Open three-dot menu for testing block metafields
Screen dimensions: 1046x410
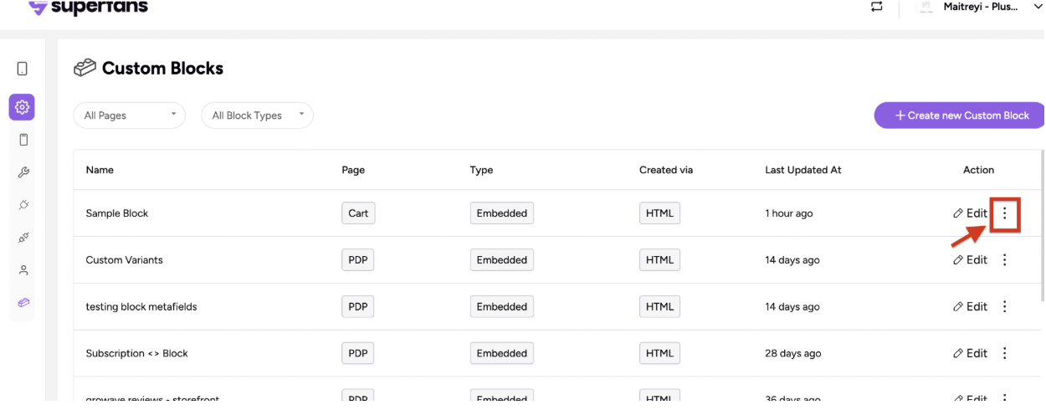1005,307
